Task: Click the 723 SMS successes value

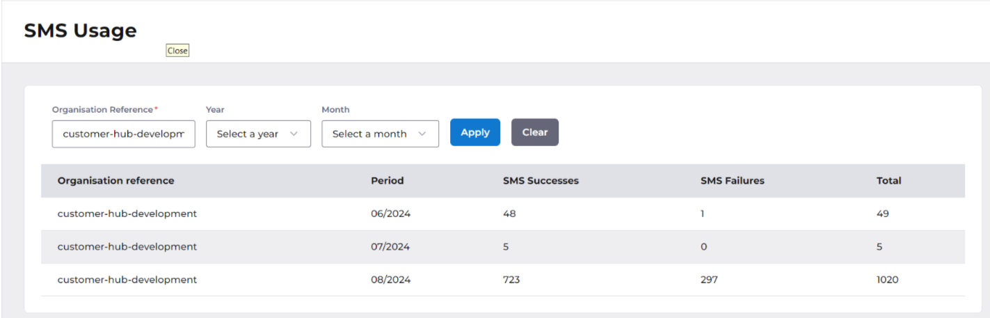Action: tap(511, 280)
